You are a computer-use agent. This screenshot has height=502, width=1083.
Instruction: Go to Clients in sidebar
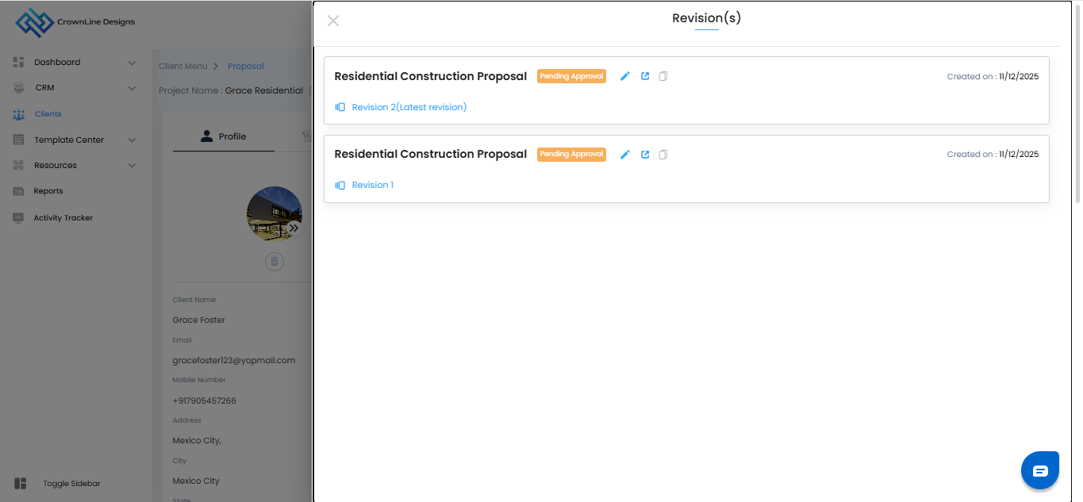48,114
